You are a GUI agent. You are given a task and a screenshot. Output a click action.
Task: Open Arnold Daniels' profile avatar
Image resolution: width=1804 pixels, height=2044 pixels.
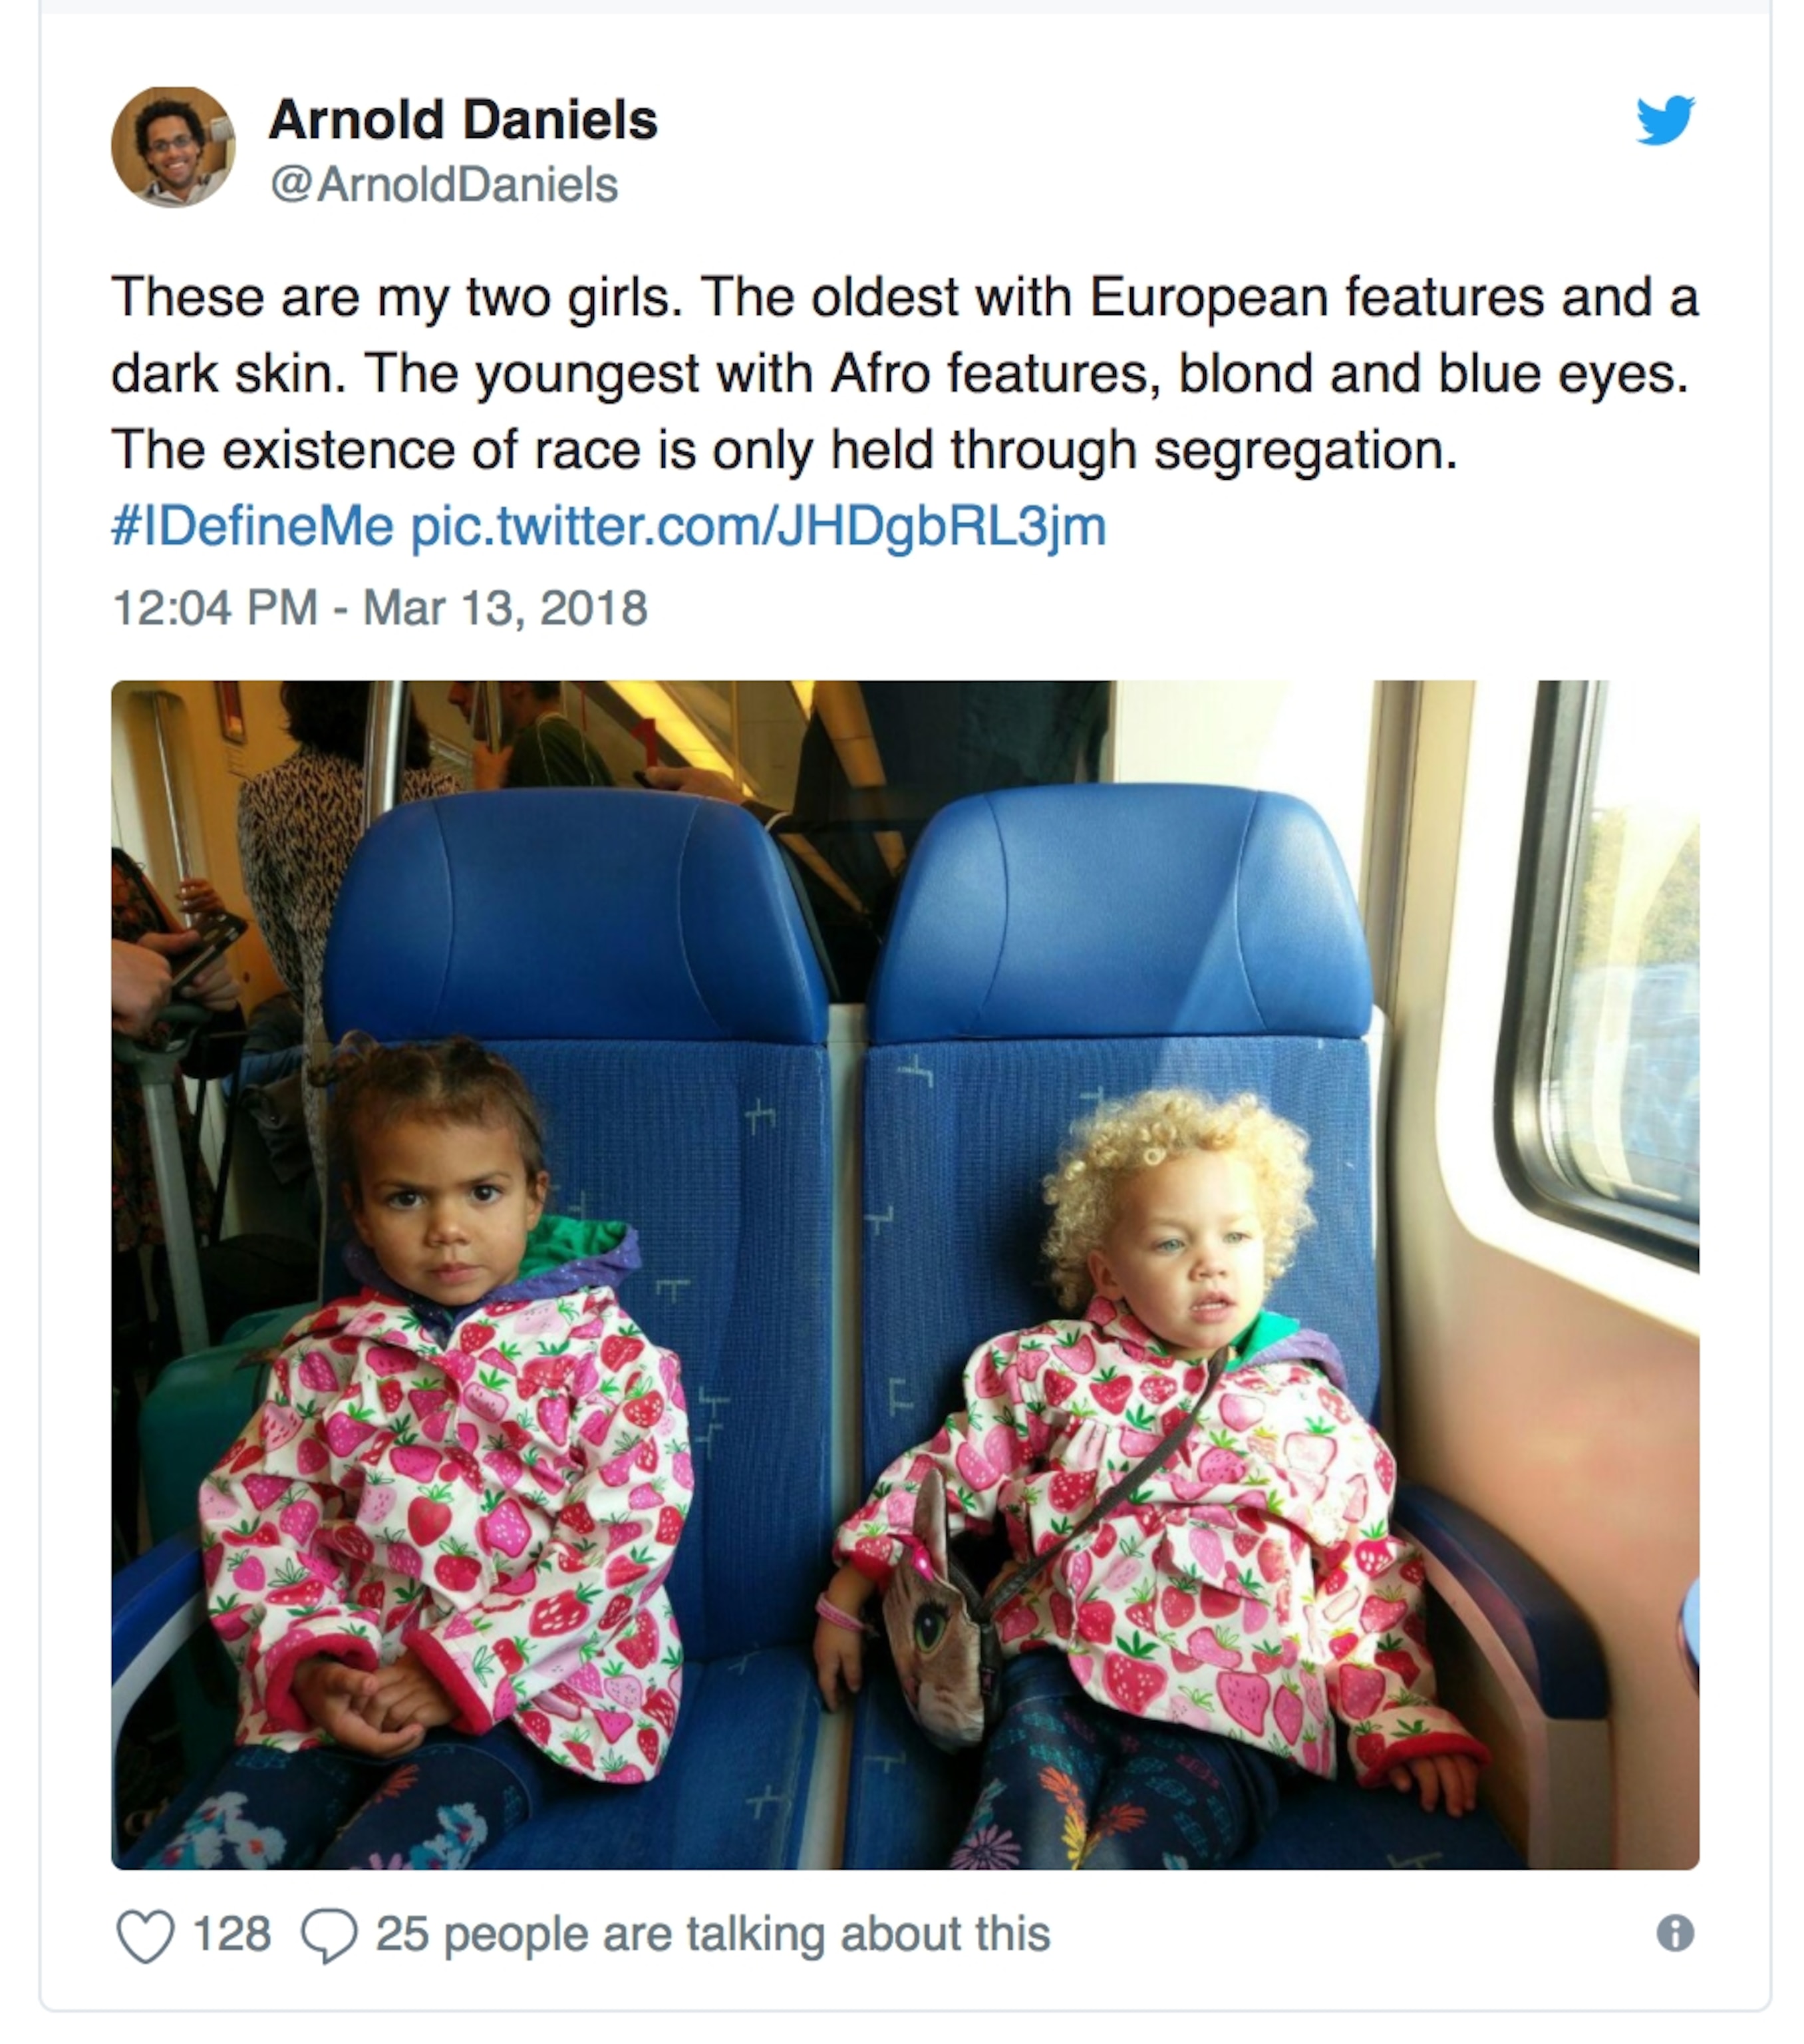tap(173, 147)
